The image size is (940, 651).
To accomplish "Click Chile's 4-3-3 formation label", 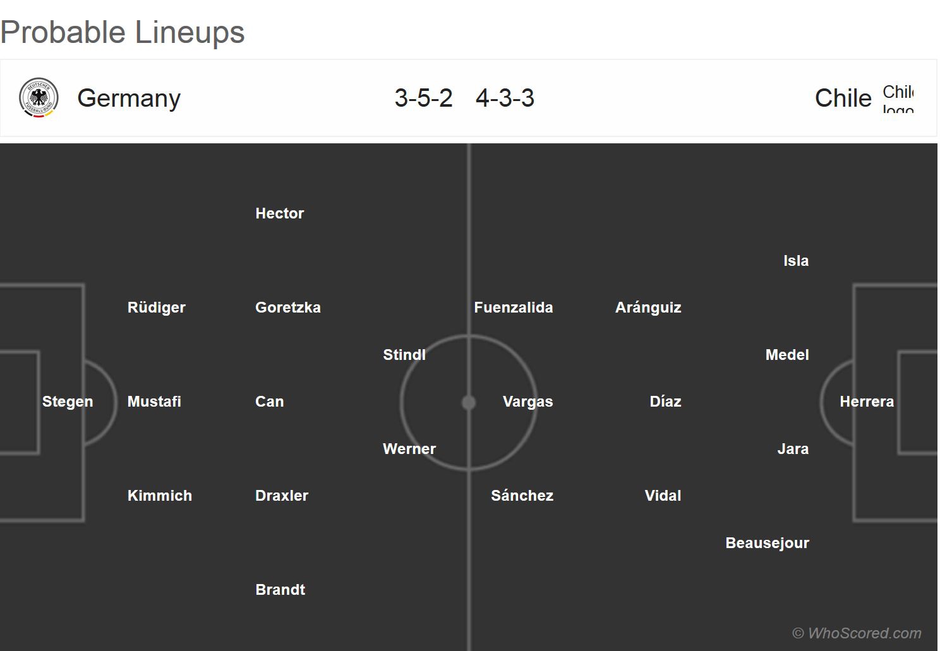I will tap(505, 98).
